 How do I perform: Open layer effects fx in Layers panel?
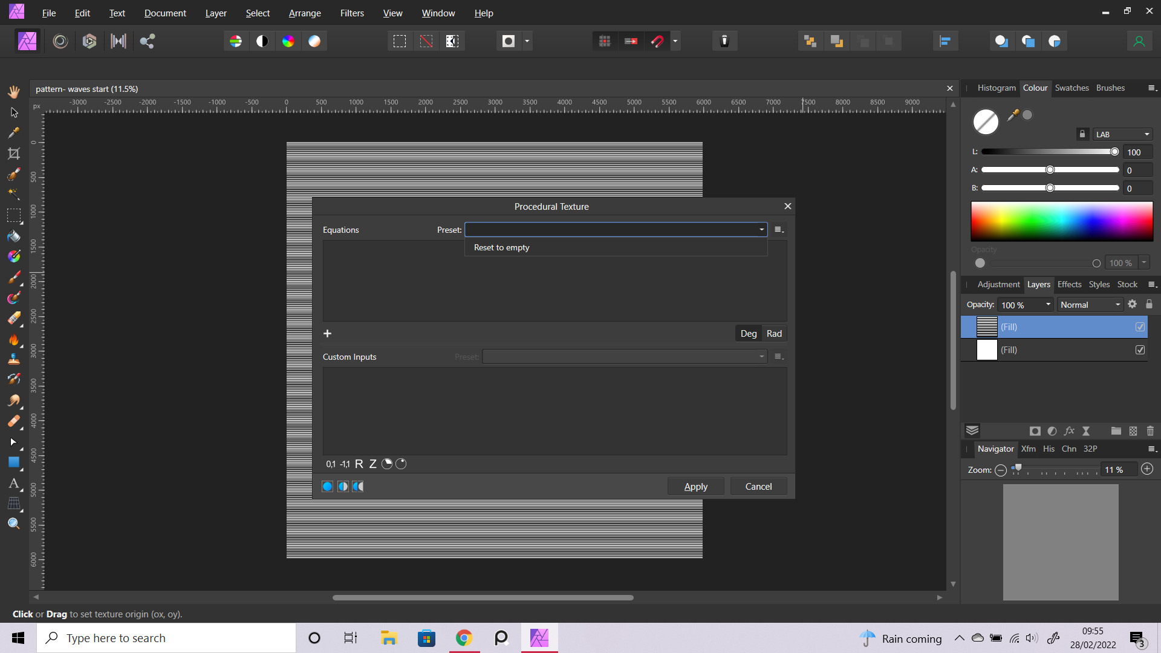pos(1069,431)
